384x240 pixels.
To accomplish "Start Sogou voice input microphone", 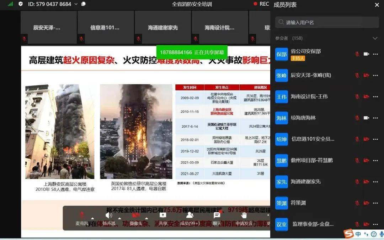I will [382, 234].
